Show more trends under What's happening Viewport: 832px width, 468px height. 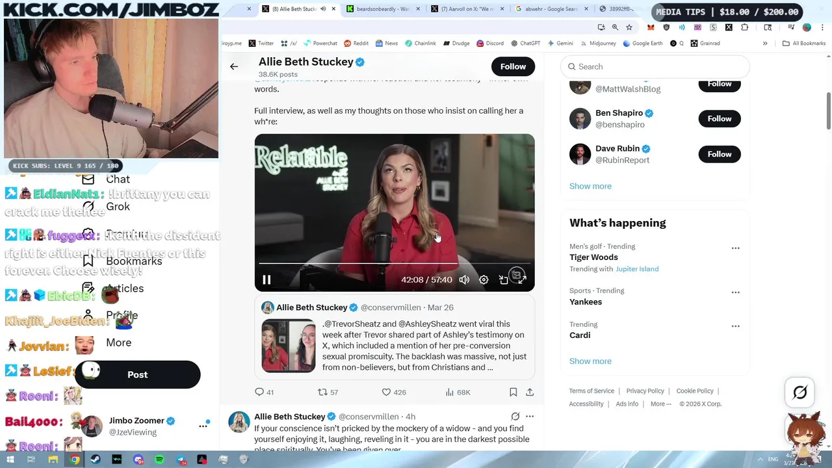590,361
